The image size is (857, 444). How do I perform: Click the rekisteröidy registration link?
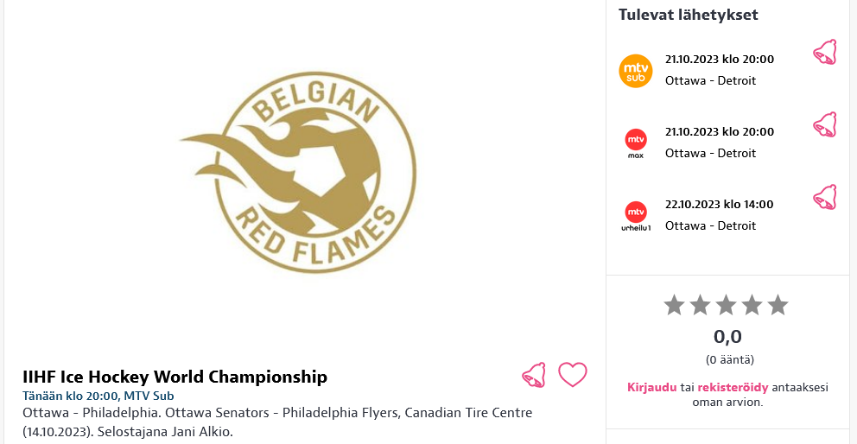(x=733, y=388)
